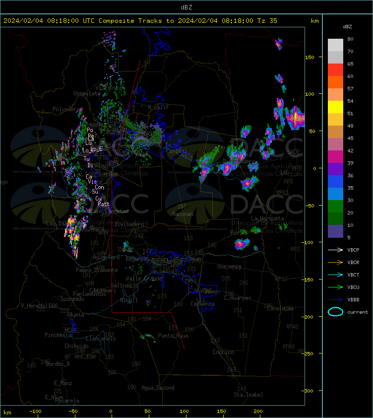Click the 'Sosneado' map label
Viewport: 373px width, 418px height.
72,299
